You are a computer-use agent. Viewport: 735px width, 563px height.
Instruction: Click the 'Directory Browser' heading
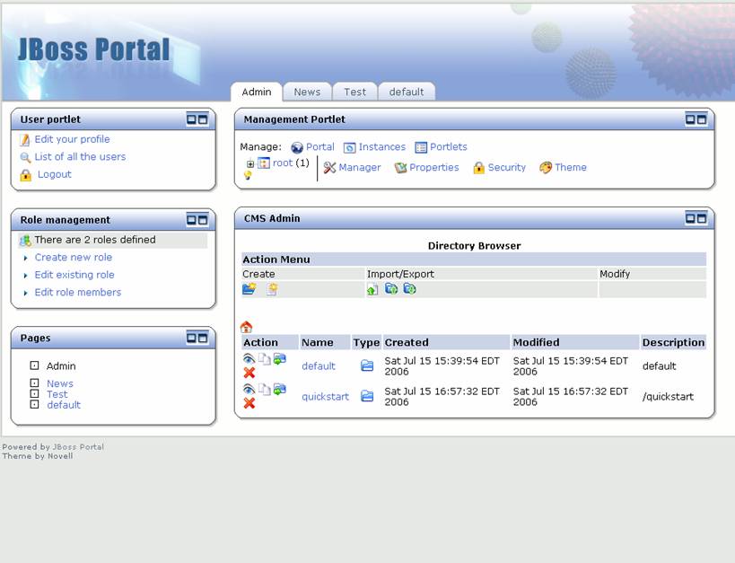tap(475, 245)
